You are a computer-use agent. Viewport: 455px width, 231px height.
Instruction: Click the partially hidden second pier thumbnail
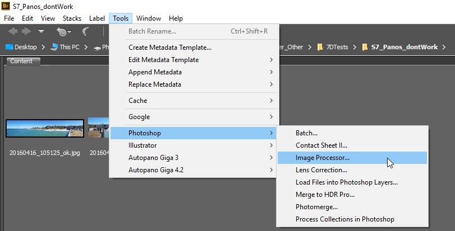point(99,128)
